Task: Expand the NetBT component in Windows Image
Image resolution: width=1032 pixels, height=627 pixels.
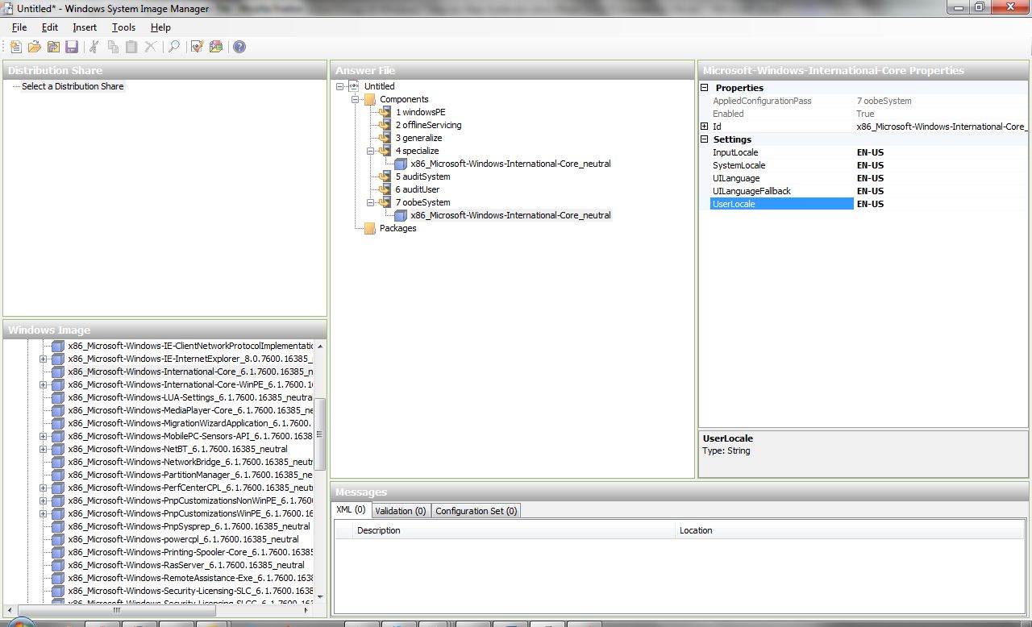Action: tap(44, 449)
